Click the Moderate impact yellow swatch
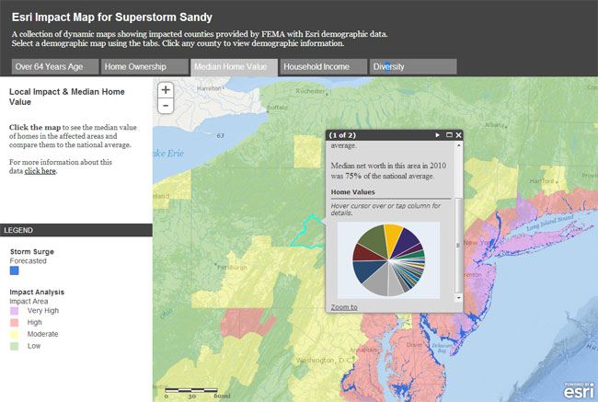Image resolution: width=598 pixels, height=402 pixels. [x=14, y=335]
